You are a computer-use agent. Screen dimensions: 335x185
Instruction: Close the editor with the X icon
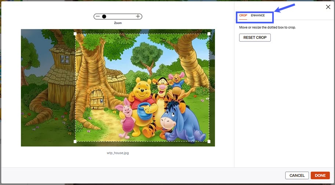coord(328,7)
